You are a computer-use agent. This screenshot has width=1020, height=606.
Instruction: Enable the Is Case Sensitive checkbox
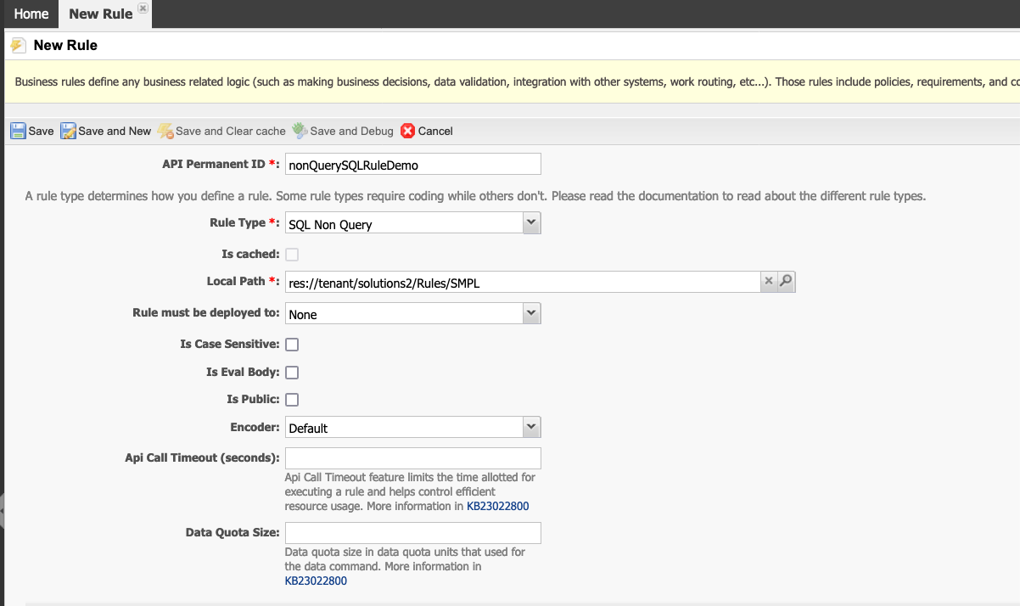pyautogui.click(x=292, y=345)
